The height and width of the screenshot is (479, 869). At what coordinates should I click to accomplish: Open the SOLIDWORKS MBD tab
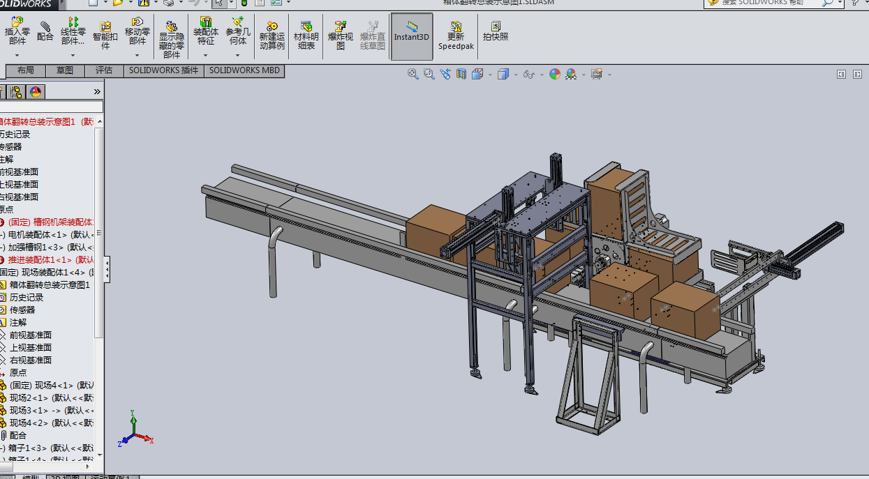click(x=244, y=70)
